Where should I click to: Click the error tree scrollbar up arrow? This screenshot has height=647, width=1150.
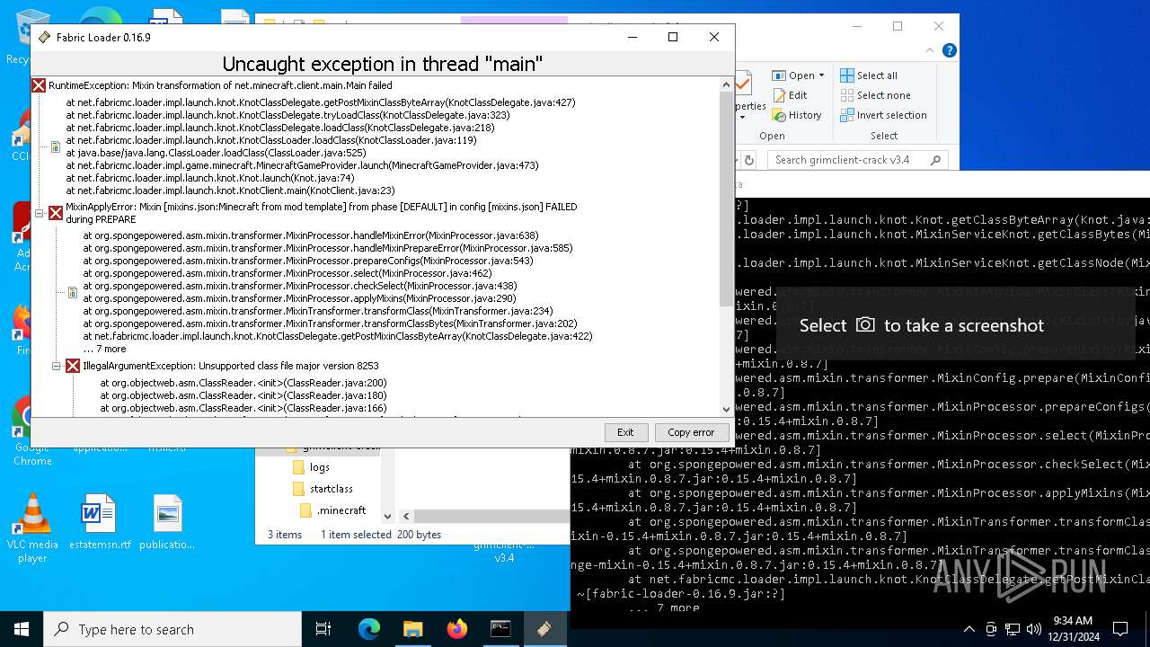(727, 85)
